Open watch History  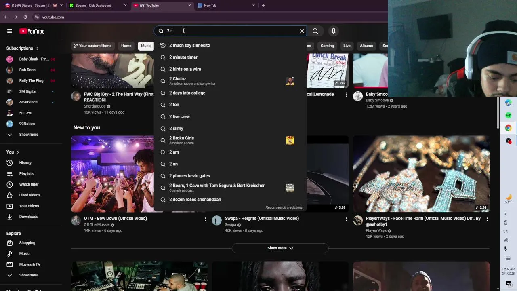tap(31, 163)
